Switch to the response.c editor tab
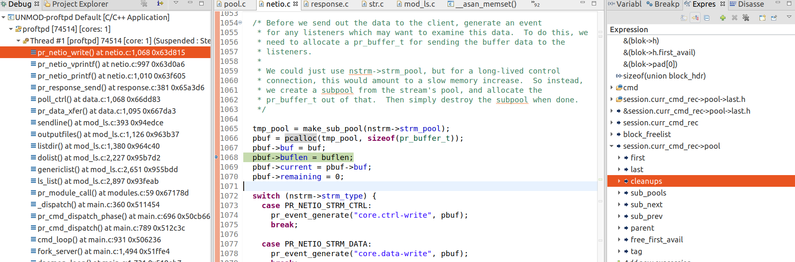This screenshot has width=795, height=262. coord(326,4)
